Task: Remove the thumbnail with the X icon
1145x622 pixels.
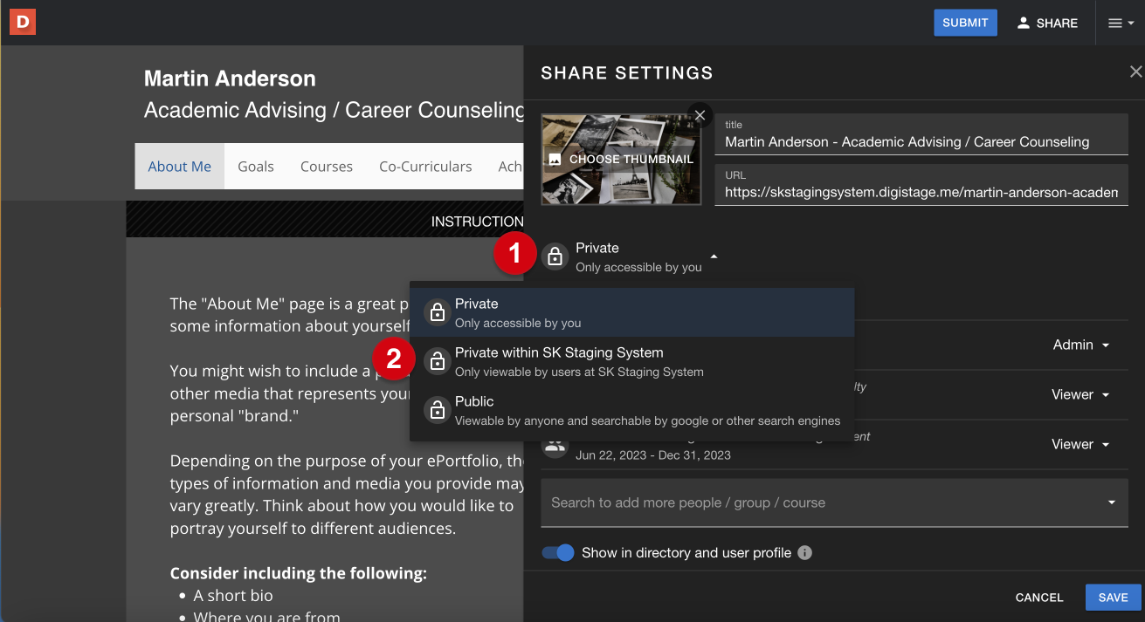Action: click(700, 115)
